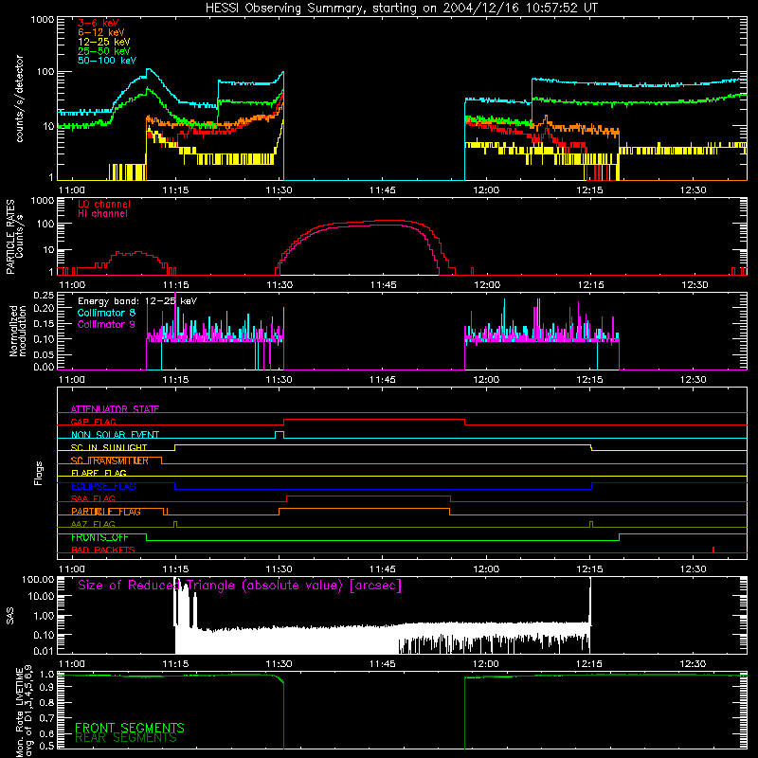Click the orange "6-12 keV" legend entry
Viewport: 758px width, 758px height.
pos(100,32)
